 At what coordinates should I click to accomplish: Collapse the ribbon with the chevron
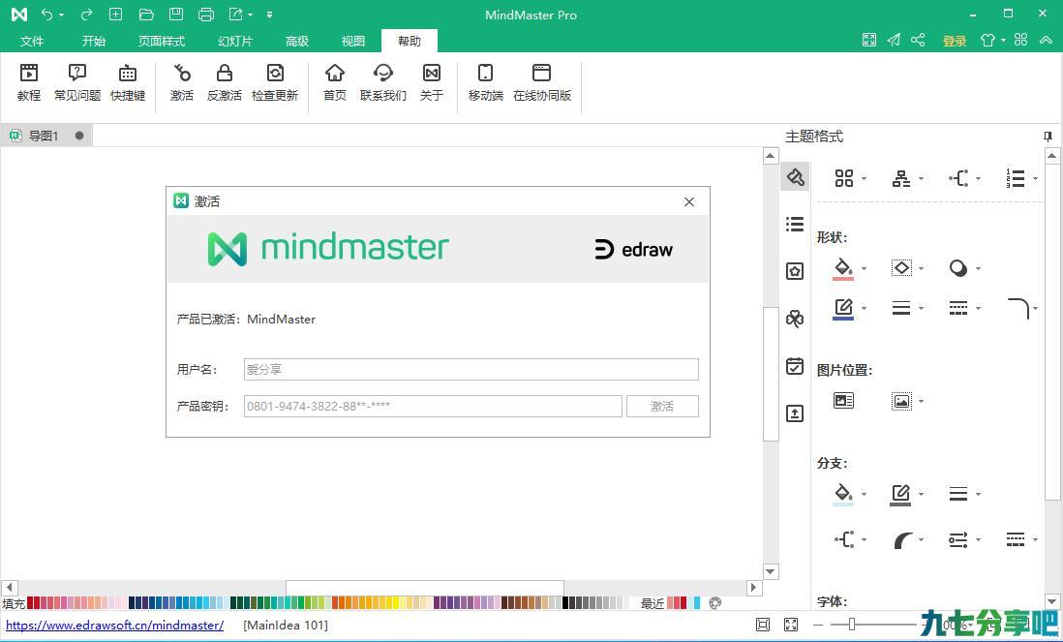click(1046, 40)
